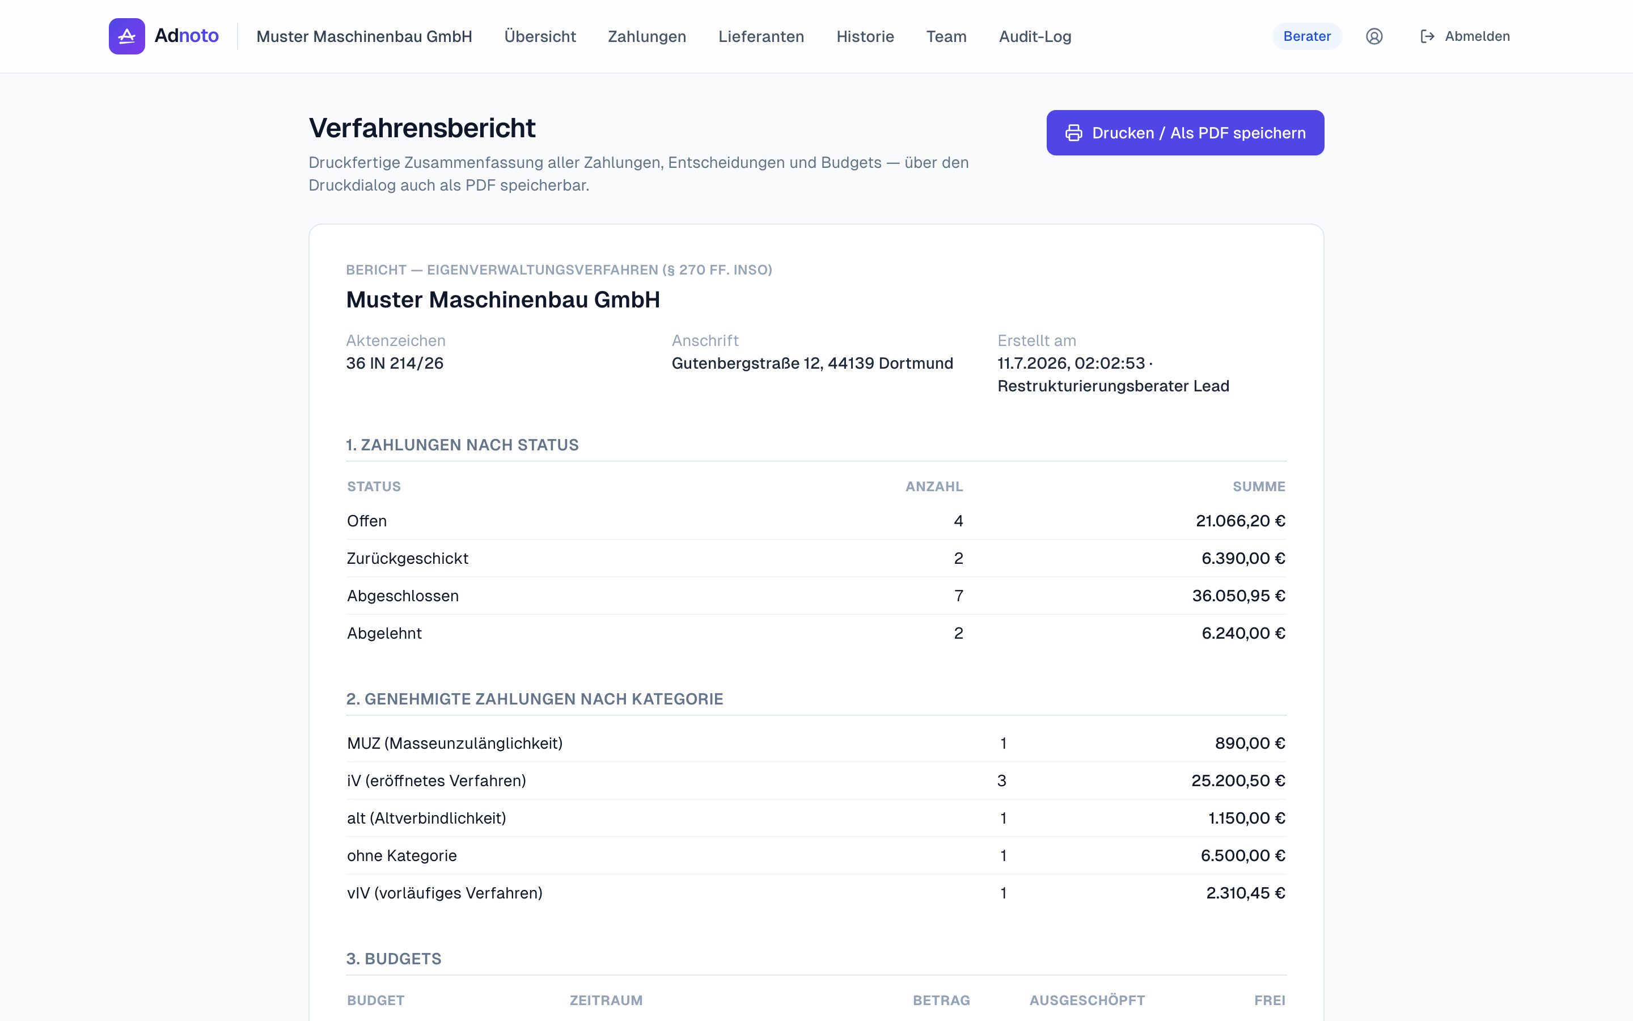Click Drucken / Als PDF speichern button
This screenshot has height=1021, width=1633.
(x=1185, y=133)
